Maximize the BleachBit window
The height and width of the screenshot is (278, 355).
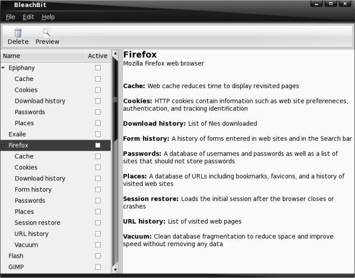tap(331, 4)
